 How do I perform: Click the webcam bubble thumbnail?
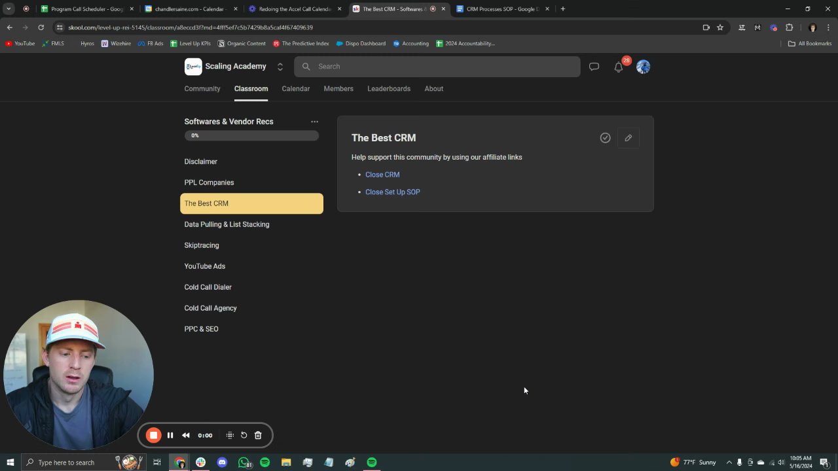coord(79,375)
